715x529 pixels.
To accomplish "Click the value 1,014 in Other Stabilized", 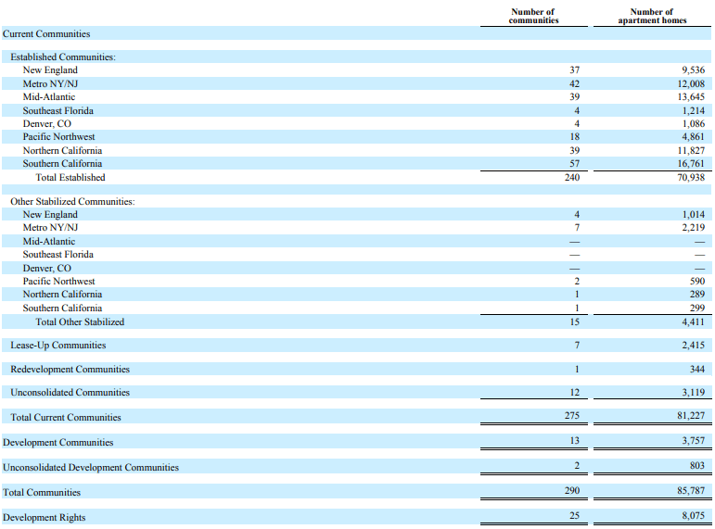I will (x=693, y=214).
